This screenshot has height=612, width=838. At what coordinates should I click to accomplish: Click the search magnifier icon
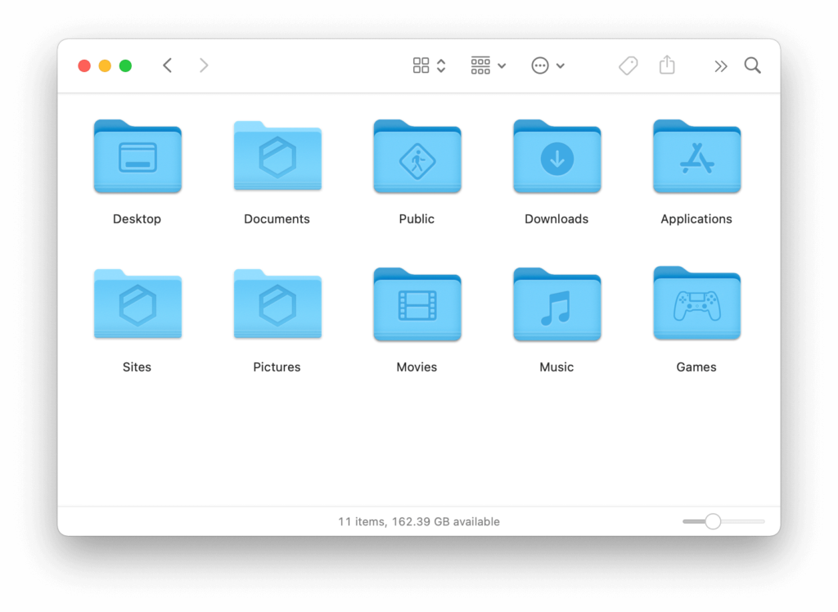pyautogui.click(x=753, y=65)
